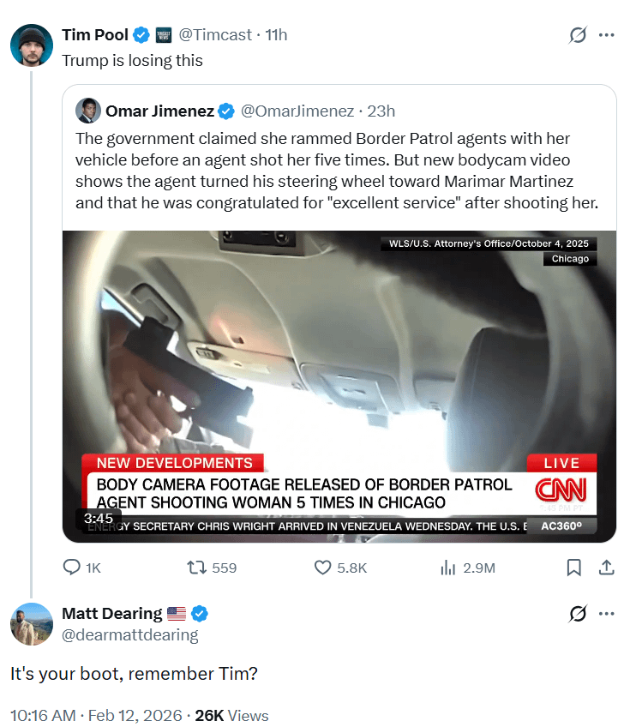The width and height of the screenshot is (630, 727).
Task: Click Omar Jimenez's small avatar in quoted post
Action: [87, 111]
